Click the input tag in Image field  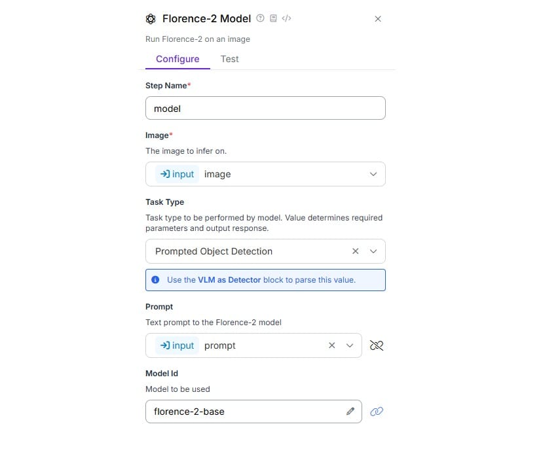177,174
